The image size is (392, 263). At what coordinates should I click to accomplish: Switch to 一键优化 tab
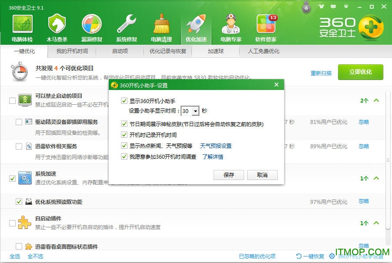pyautogui.click(x=24, y=51)
